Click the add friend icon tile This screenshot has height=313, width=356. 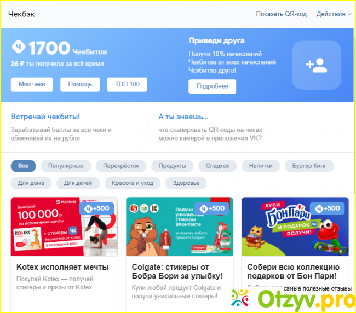point(317,65)
